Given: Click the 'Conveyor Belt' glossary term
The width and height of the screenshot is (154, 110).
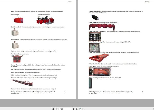Looking at the screenshot, I should pos(15,78).
